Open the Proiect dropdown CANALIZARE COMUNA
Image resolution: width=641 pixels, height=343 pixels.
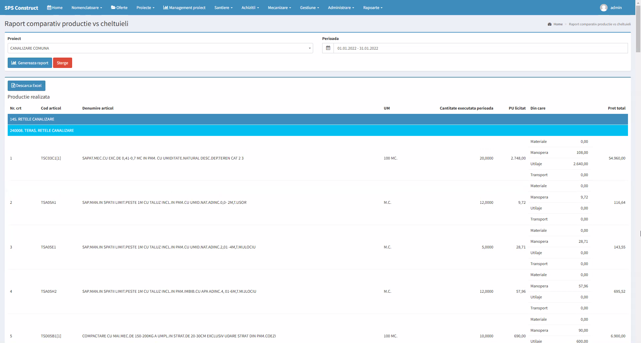click(160, 48)
